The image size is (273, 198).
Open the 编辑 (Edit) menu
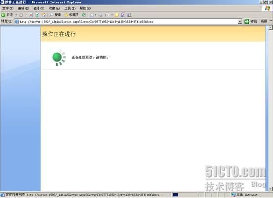(x=24, y=8)
